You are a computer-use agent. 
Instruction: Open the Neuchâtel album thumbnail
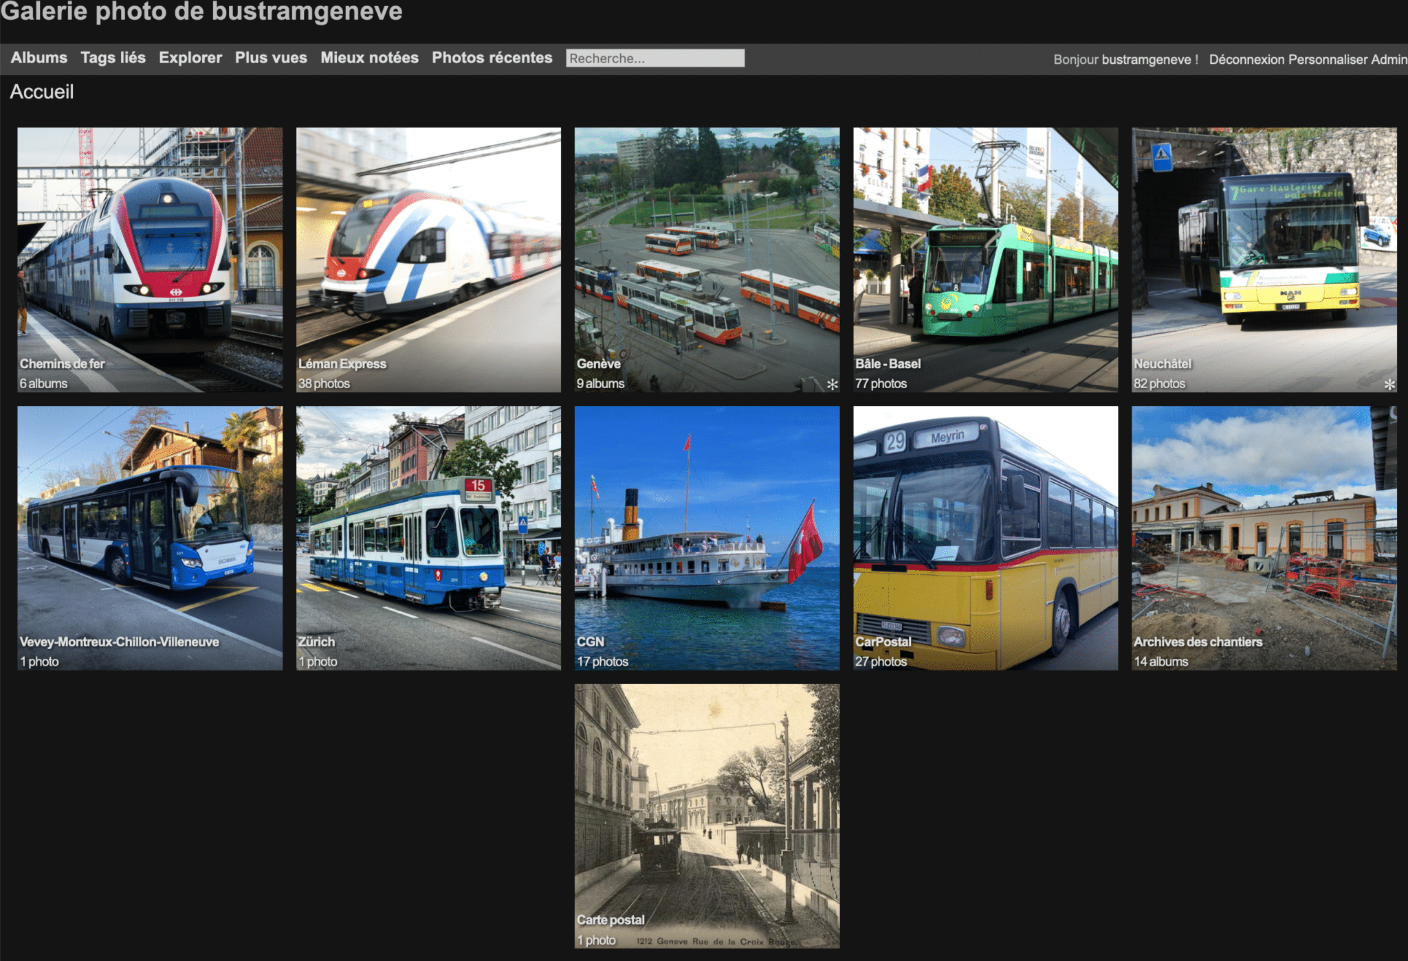[1264, 260]
